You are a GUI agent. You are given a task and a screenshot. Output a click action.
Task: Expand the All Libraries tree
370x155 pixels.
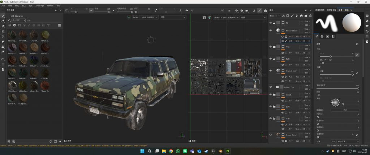click(9, 16)
